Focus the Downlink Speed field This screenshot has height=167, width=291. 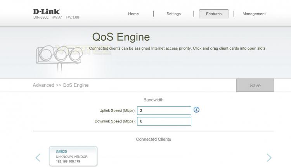tap(164, 121)
